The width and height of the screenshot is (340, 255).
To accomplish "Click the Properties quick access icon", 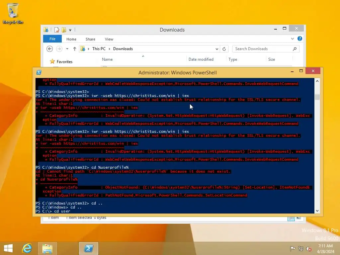I will pos(57,30).
